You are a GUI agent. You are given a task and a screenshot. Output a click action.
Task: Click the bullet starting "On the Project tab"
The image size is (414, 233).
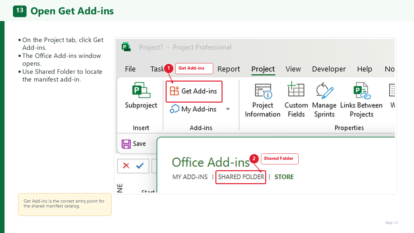pos(63,44)
